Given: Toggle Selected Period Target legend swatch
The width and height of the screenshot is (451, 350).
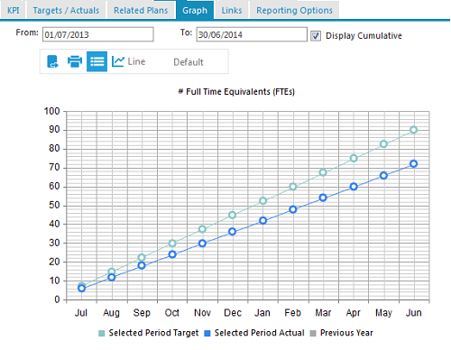Looking at the screenshot, I should (x=102, y=333).
